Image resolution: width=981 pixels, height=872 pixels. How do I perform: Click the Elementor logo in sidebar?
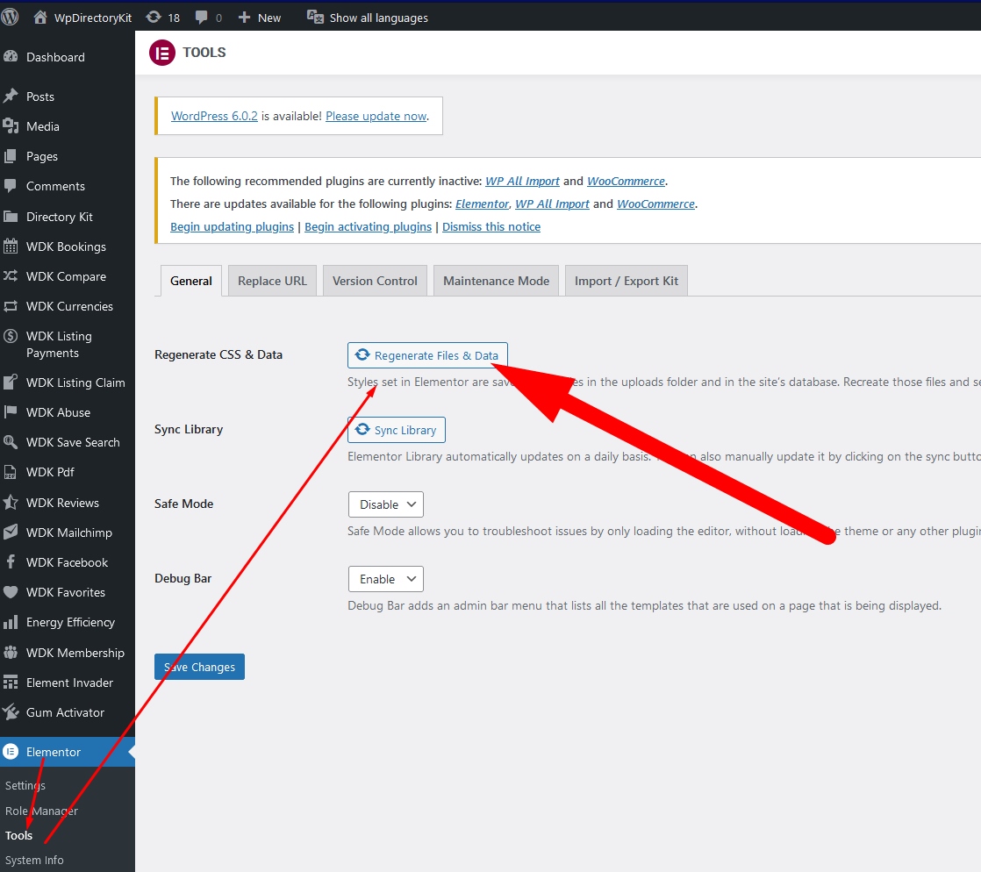coord(11,751)
